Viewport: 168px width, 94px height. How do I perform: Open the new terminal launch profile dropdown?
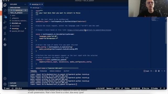point(153,71)
